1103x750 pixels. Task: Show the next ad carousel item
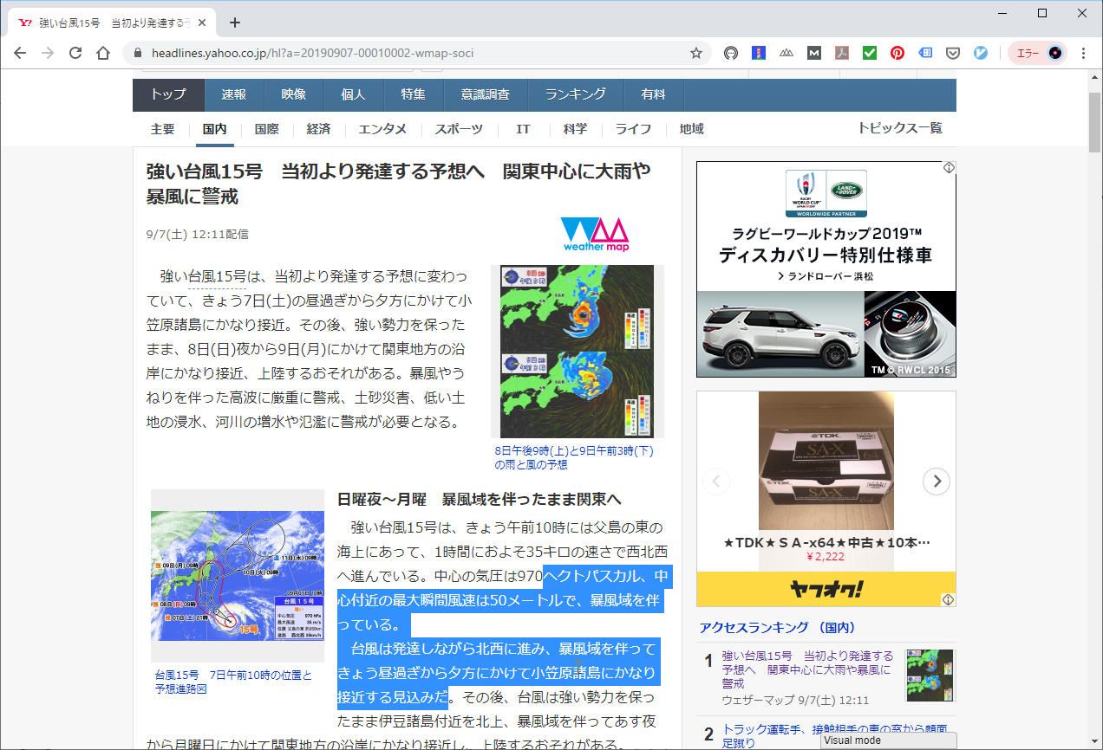(936, 482)
